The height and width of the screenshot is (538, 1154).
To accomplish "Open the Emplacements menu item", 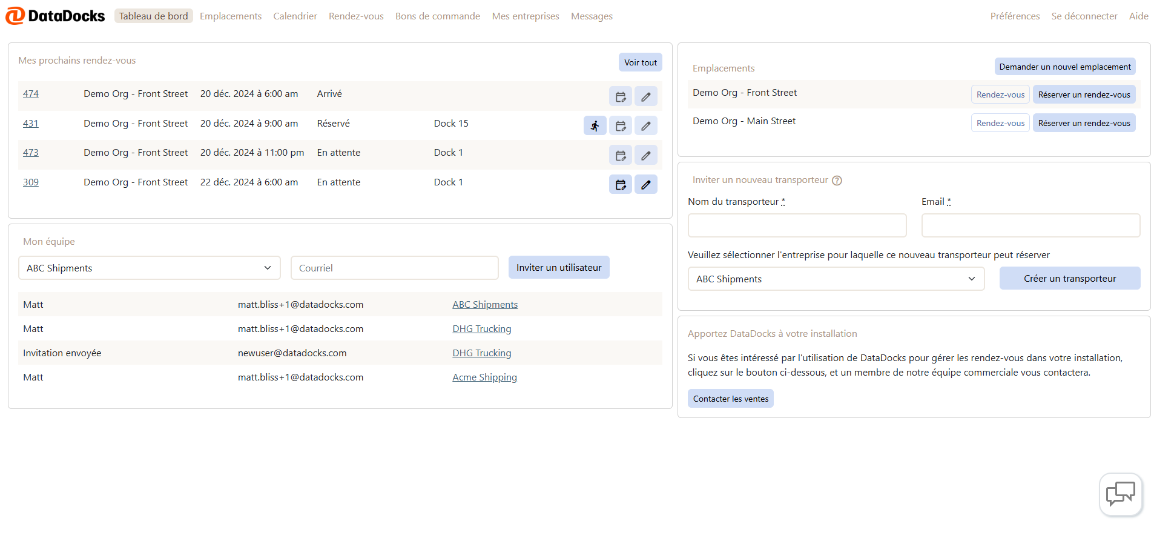I will click(x=231, y=16).
